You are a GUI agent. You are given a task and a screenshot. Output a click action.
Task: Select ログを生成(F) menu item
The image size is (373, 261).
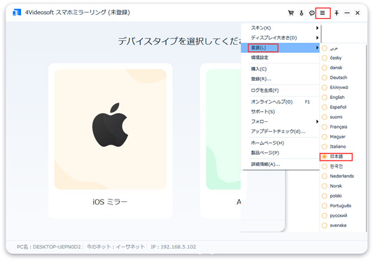(x=280, y=90)
